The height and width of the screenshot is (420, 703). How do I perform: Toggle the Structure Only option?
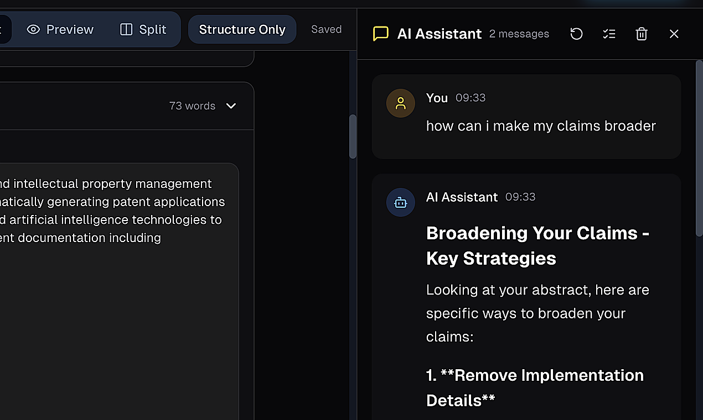[242, 29]
